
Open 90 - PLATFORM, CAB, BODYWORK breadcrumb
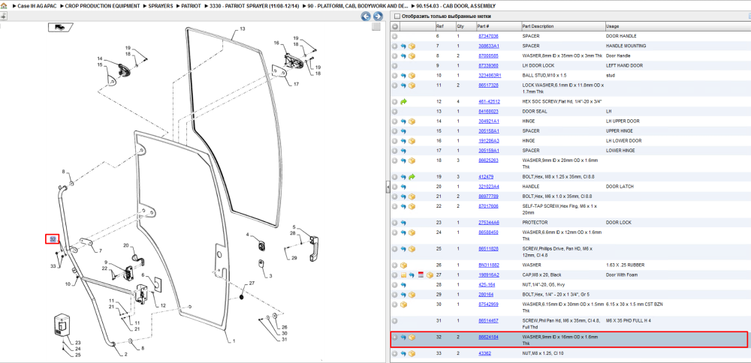pyautogui.click(x=359, y=6)
